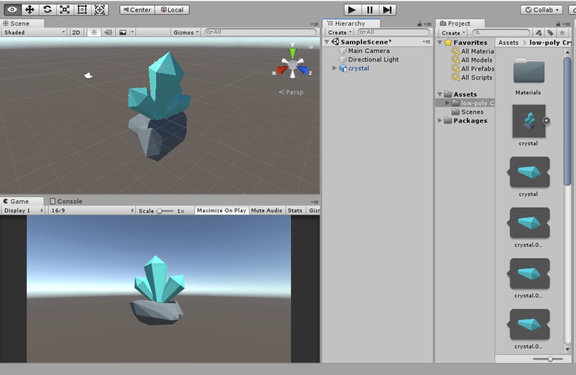Image resolution: width=576 pixels, height=375 pixels.
Task: Open the Collab dropdown
Action: [542, 10]
